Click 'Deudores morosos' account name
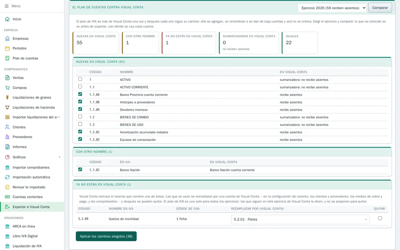The image size is (400, 250). [x=134, y=110]
